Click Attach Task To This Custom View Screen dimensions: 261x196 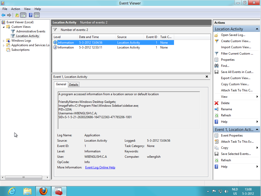(237, 90)
